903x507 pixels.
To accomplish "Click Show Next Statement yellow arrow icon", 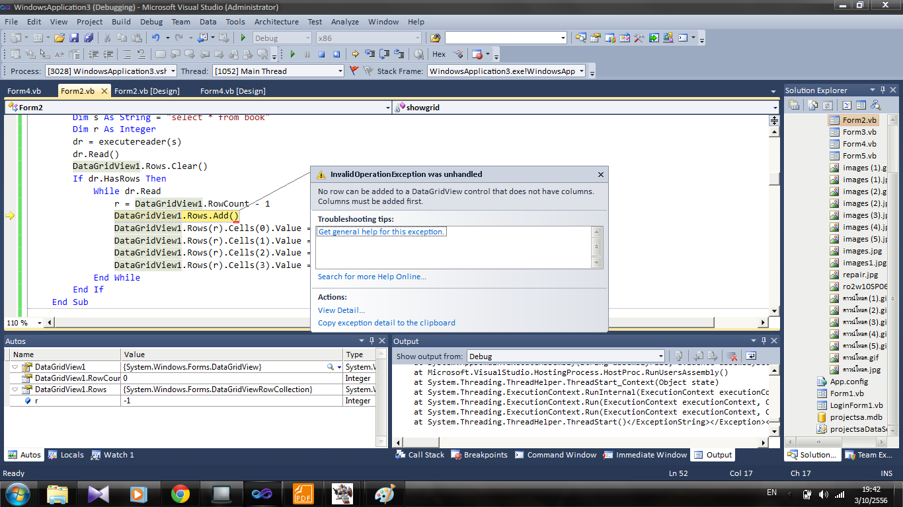I will tap(356, 54).
